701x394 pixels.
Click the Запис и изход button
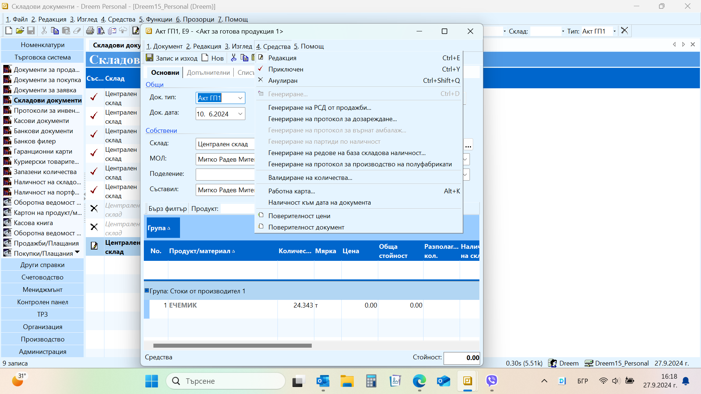(172, 58)
